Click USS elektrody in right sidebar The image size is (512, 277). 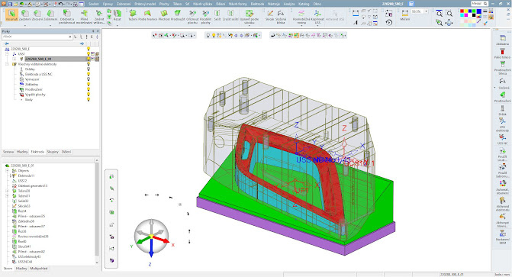[503, 125]
